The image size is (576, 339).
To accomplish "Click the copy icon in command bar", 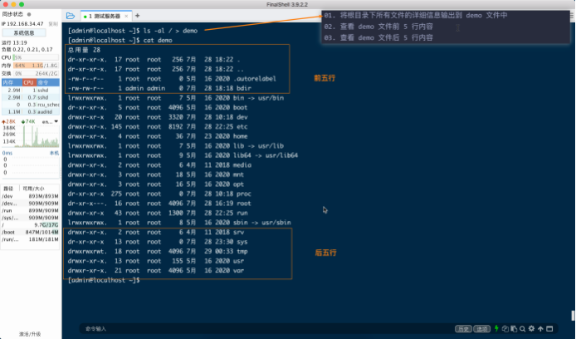I will tap(505, 329).
